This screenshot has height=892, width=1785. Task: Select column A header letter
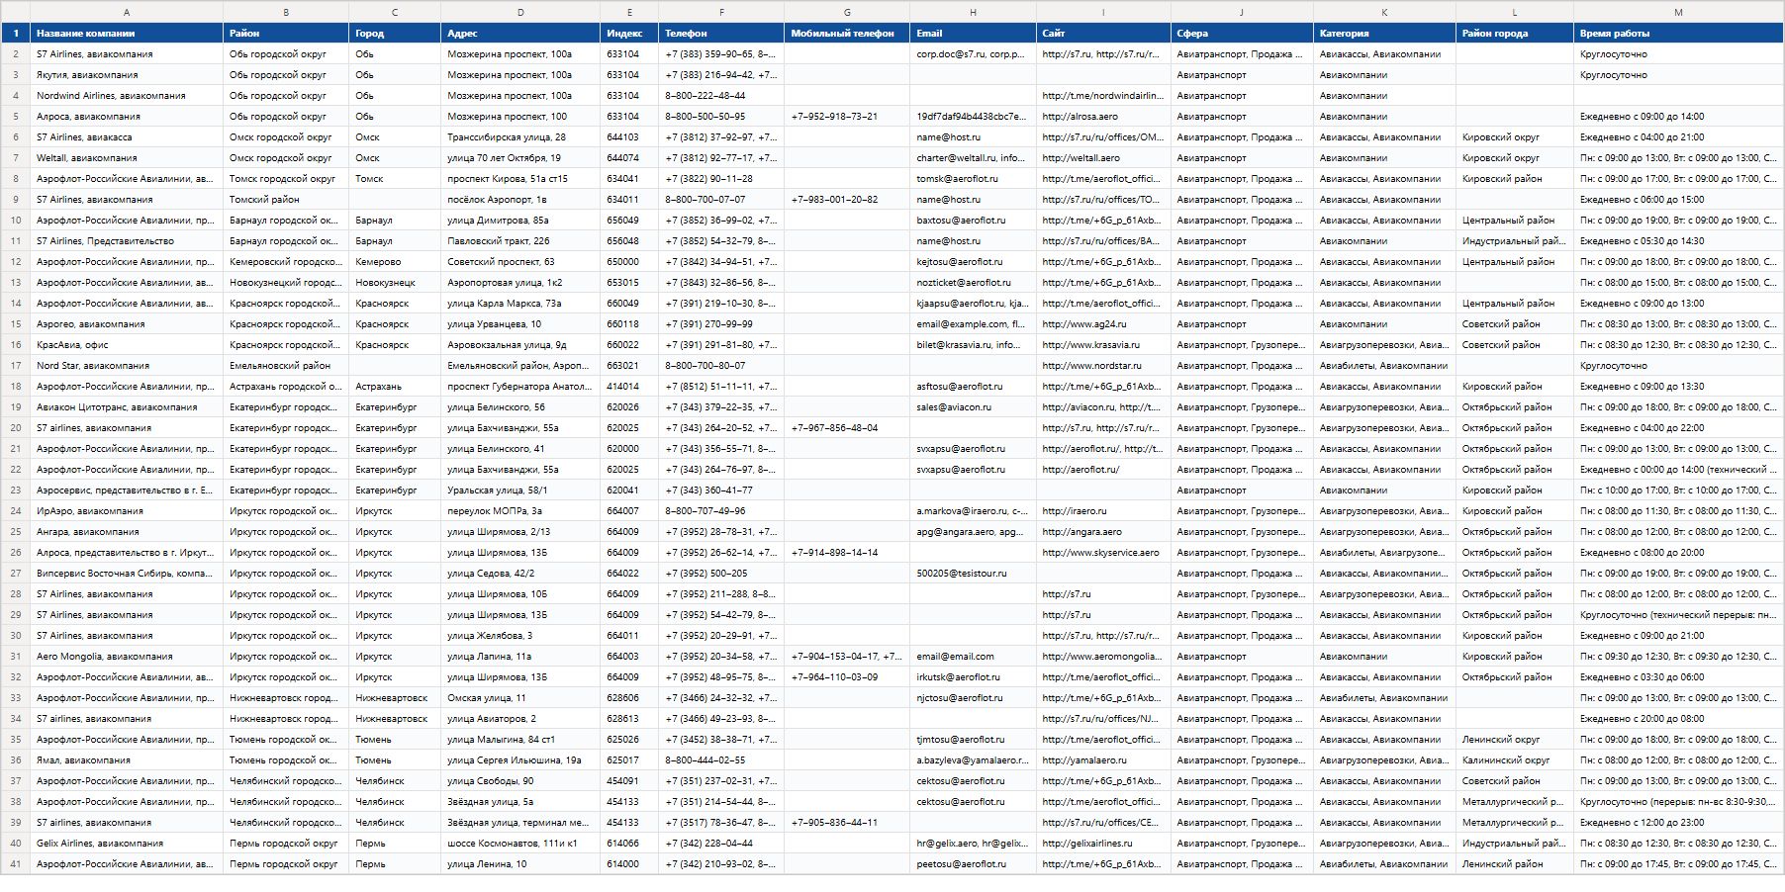point(127,12)
